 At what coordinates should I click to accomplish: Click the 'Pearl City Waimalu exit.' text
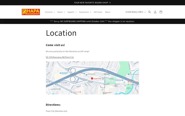click(57, 111)
